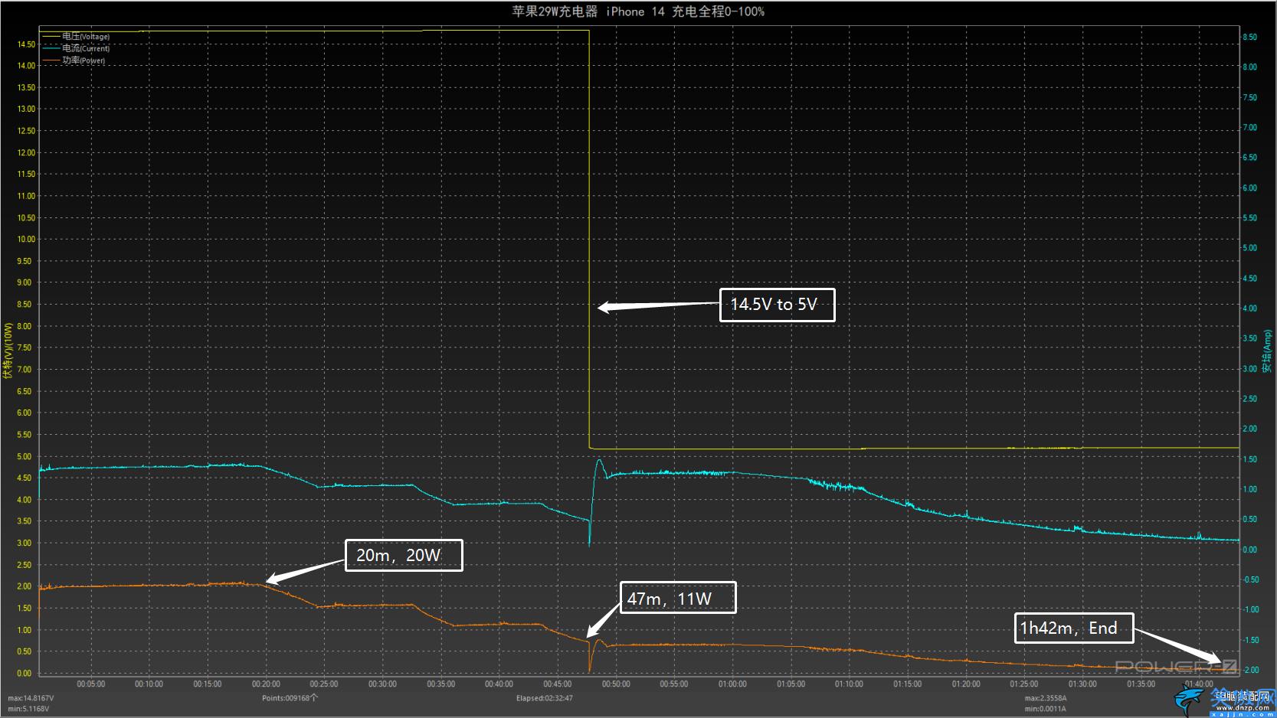The height and width of the screenshot is (718, 1277).
Task: Click the 01:10:00 time axis label
Action: (x=850, y=684)
